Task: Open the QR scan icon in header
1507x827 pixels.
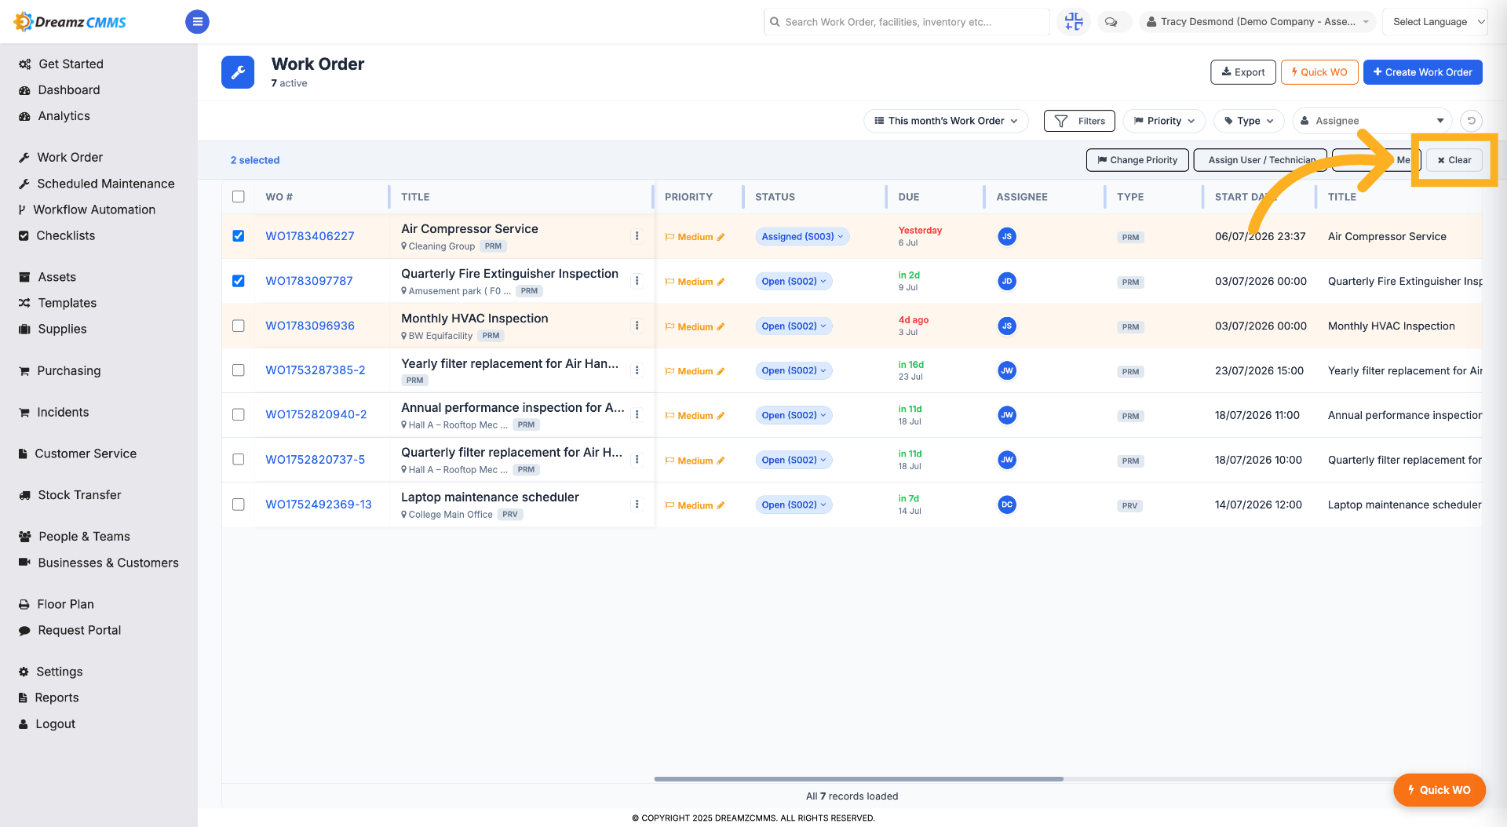Action: [x=1073, y=22]
